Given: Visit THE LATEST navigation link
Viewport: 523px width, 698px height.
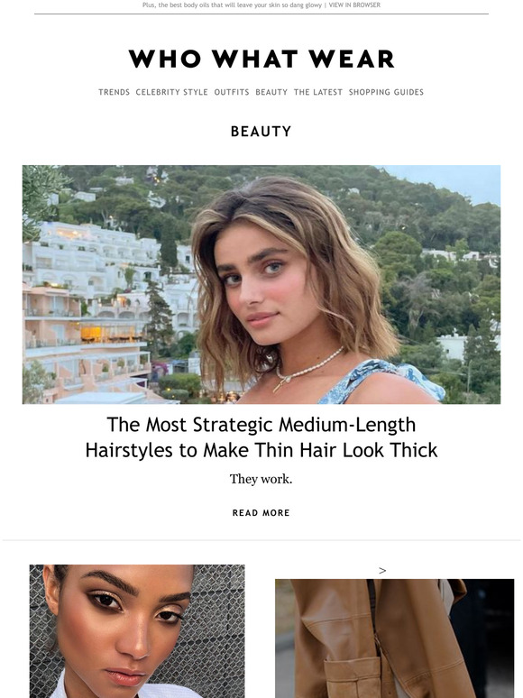Looking at the screenshot, I should click(317, 92).
